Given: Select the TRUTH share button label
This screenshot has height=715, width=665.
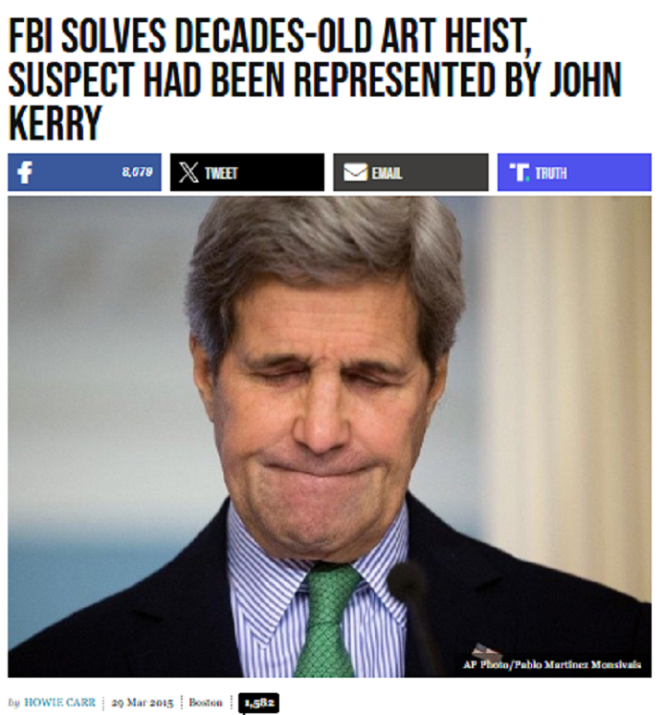Looking at the screenshot, I should [551, 174].
